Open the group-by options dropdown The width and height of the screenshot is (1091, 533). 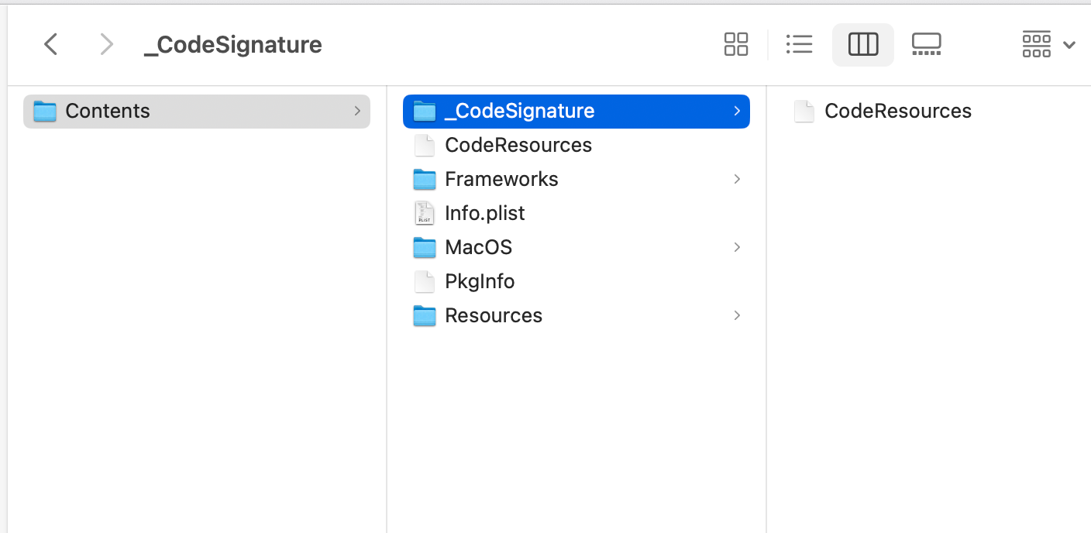click(x=1048, y=44)
